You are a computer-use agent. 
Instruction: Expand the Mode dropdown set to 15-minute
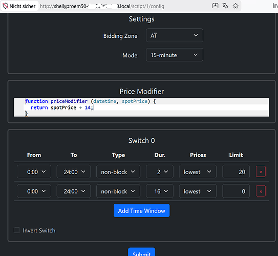pyautogui.click(x=175, y=55)
